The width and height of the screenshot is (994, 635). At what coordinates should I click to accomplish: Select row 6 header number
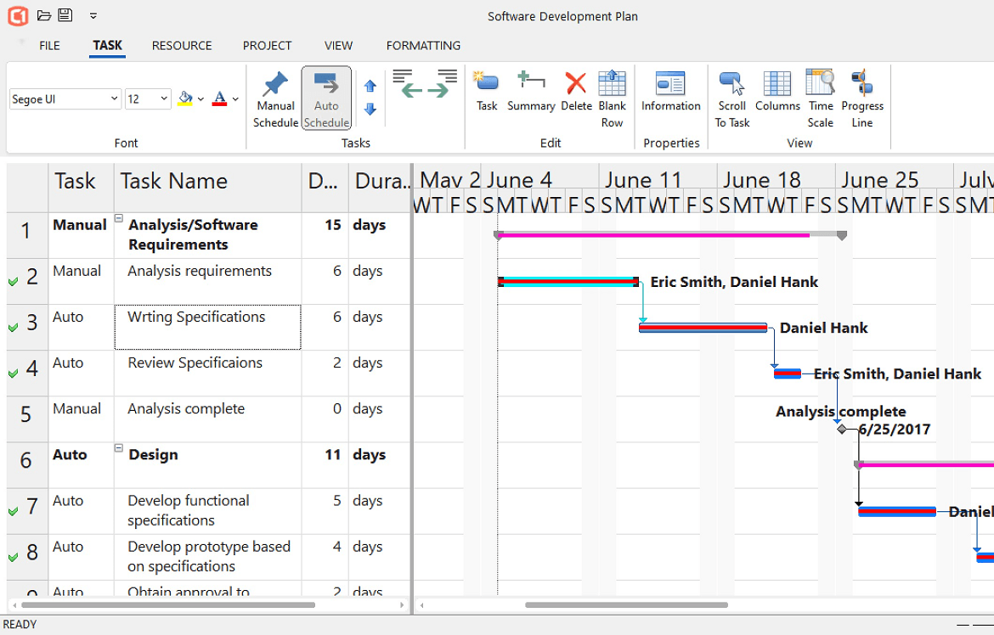[26, 464]
